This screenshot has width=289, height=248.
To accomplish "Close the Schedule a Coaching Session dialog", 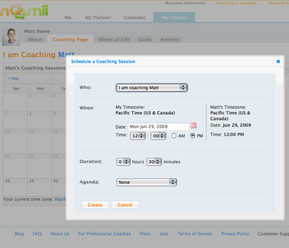I will [x=278, y=62].
